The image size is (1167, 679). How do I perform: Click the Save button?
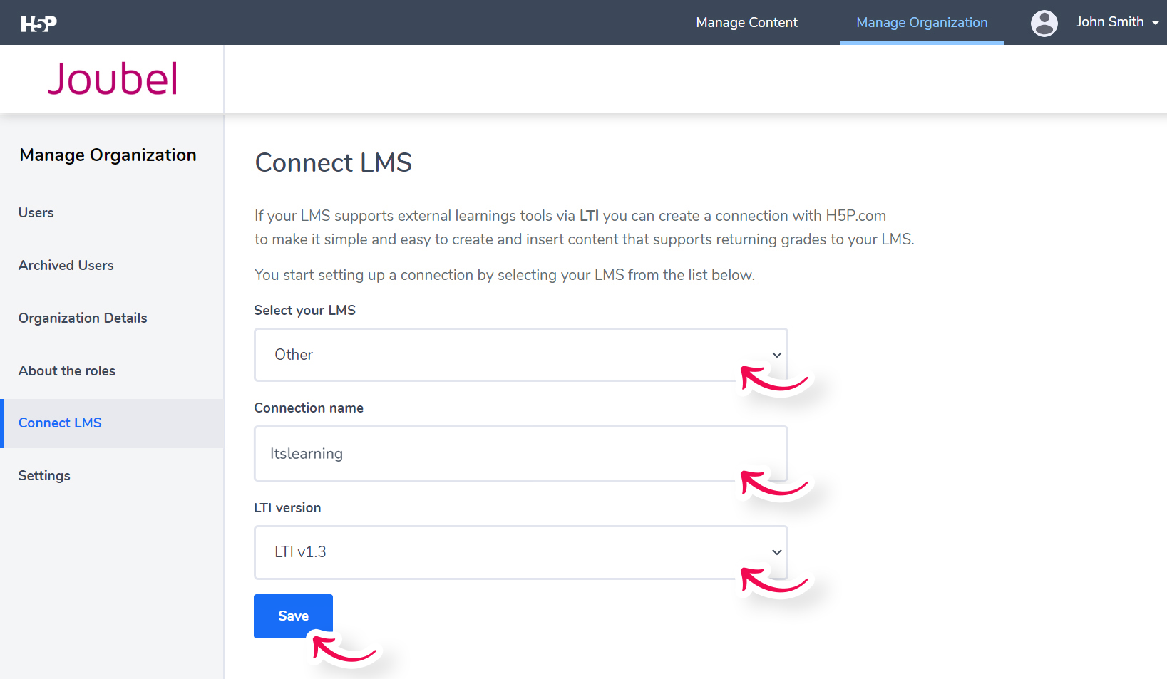(293, 616)
